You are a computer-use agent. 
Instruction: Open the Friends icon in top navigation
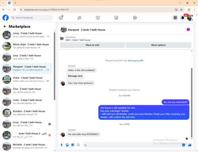(x=79, y=18)
